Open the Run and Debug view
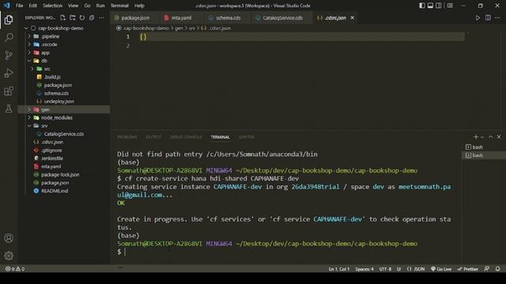 click(x=9, y=73)
